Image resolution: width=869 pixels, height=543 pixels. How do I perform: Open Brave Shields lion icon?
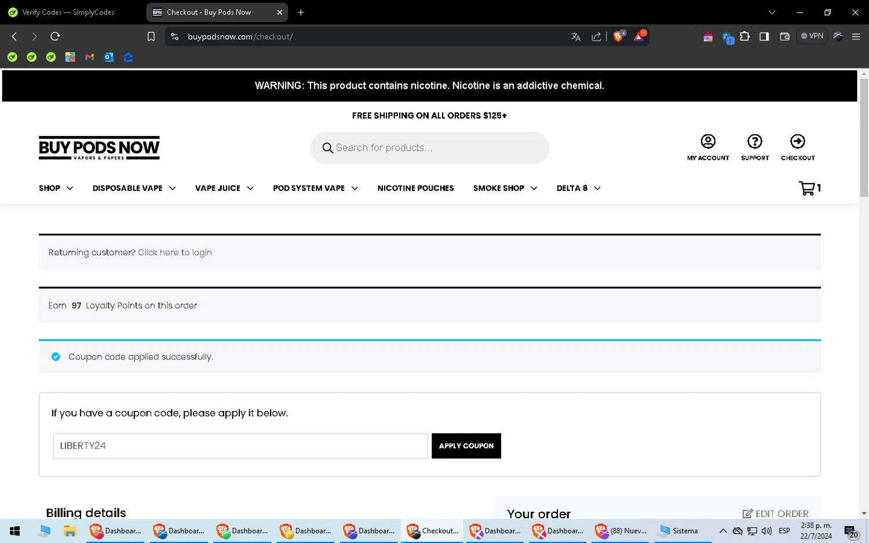[619, 36]
